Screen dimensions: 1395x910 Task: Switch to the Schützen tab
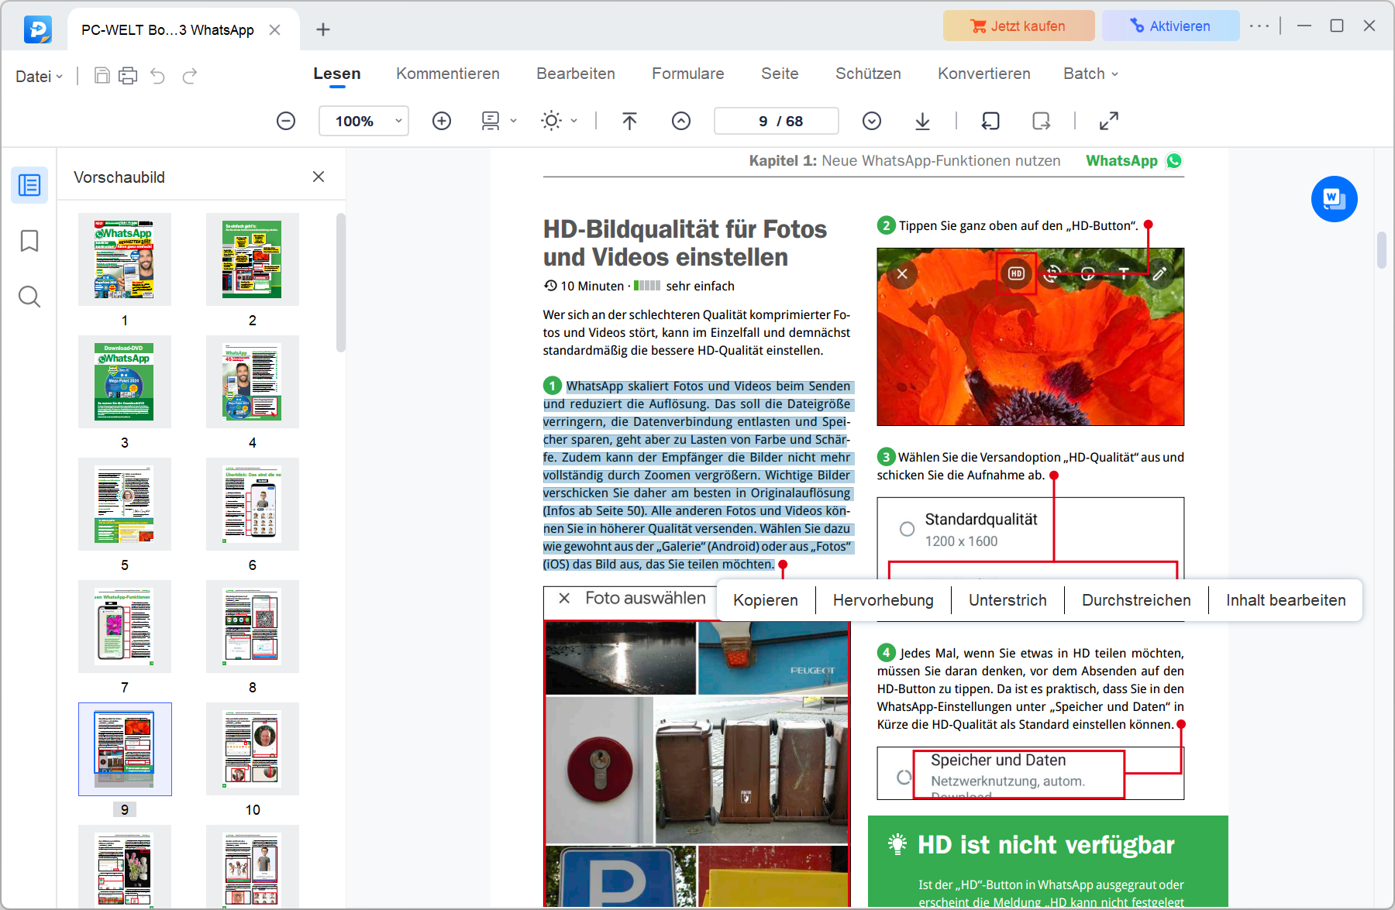(x=868, y=74)
